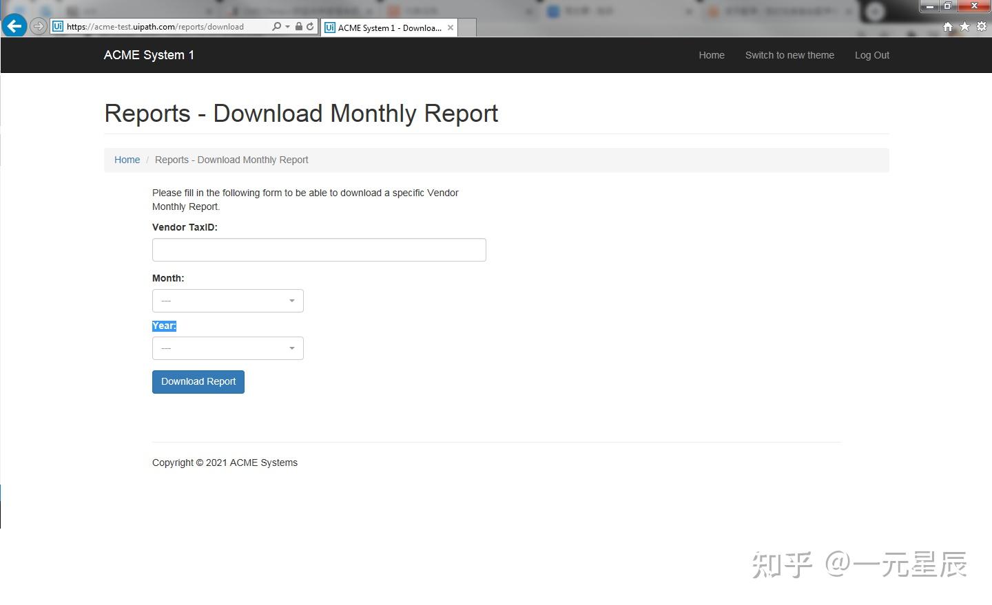Refresh the page using the address bar icon

[x=309, y=26]
